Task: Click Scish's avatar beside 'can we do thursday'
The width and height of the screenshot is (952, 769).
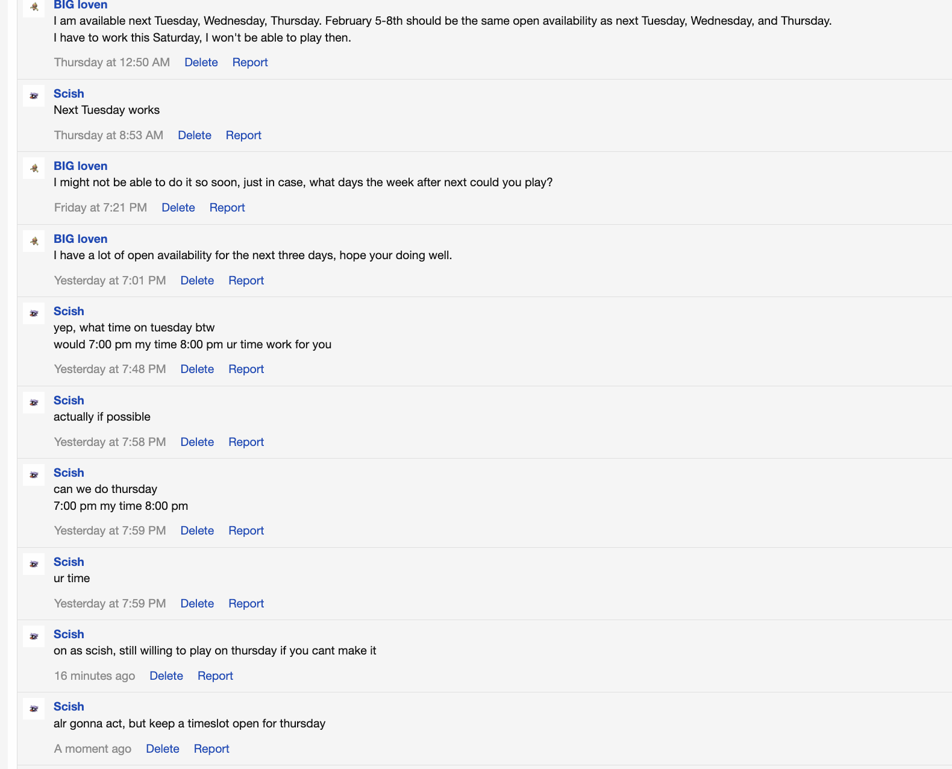Action: tap(34, 475)
